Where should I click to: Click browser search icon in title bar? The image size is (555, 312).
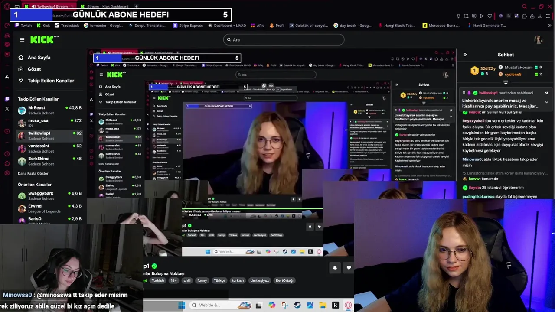point(524,6)
